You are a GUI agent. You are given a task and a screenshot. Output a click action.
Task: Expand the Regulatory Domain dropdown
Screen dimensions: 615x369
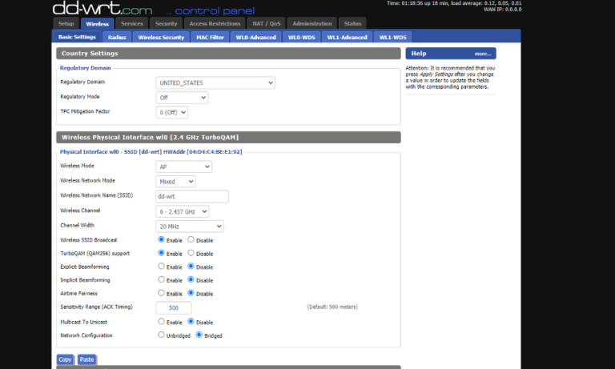pos(215,82)
